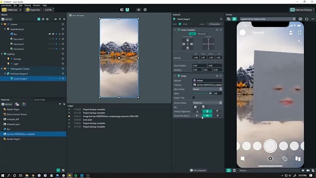Collapse the Lighting tree node
The image size is (316, 178).
2,54
